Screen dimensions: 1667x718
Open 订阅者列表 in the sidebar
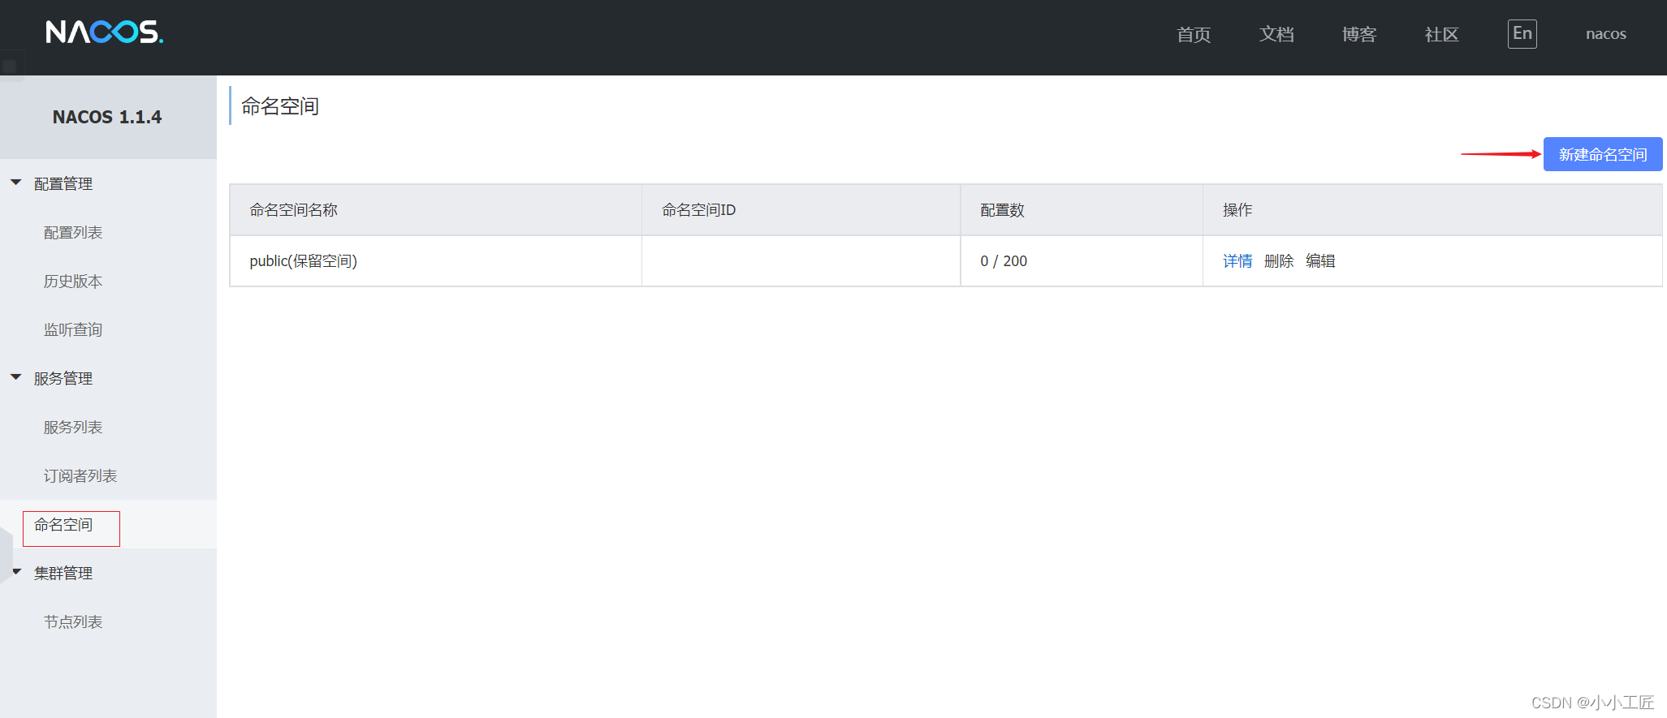[80, 476]
